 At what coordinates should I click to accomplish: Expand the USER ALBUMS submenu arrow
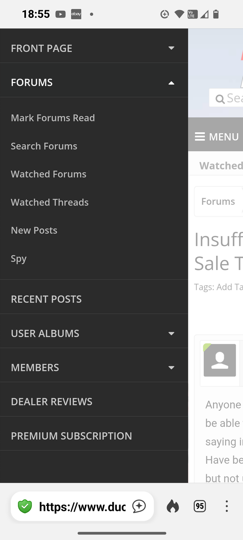pos(171,333)
